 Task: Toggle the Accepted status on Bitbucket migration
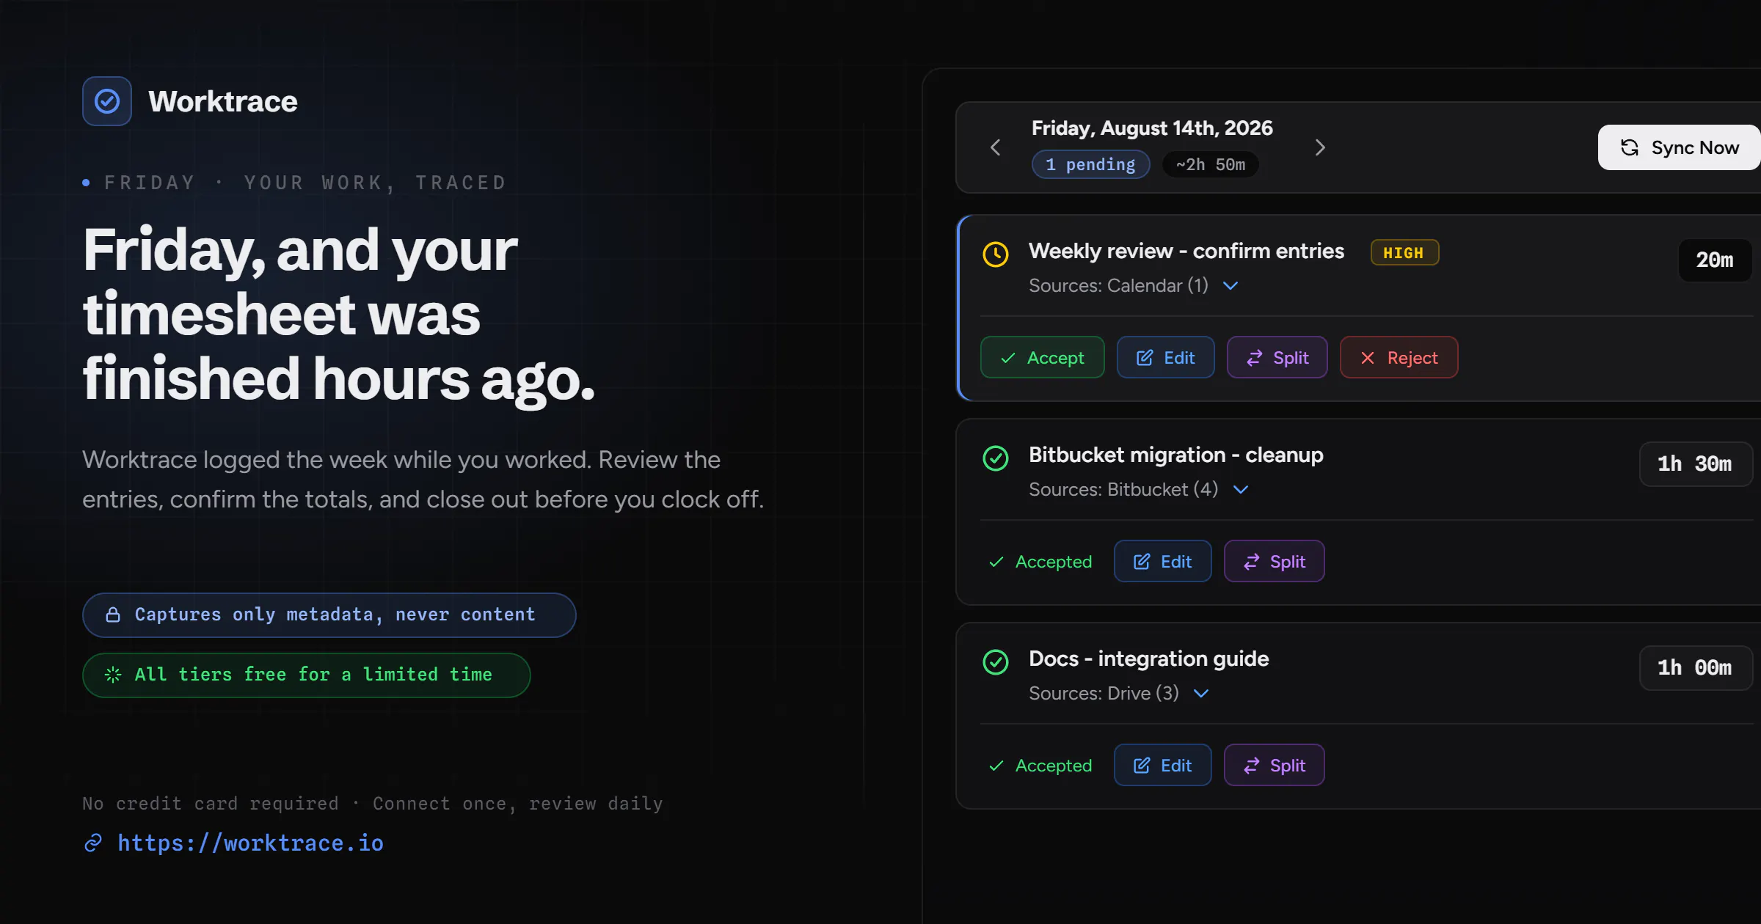(1040, 562)
